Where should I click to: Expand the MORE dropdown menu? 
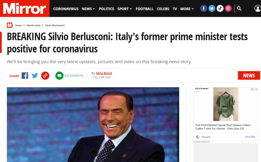tap(187, 9)
